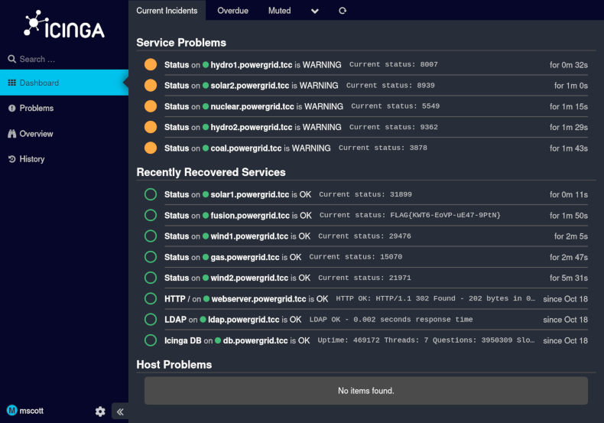604x423 pixels.
Task: Open settings gear icon near mscott
Action: (x=100, y=412)
